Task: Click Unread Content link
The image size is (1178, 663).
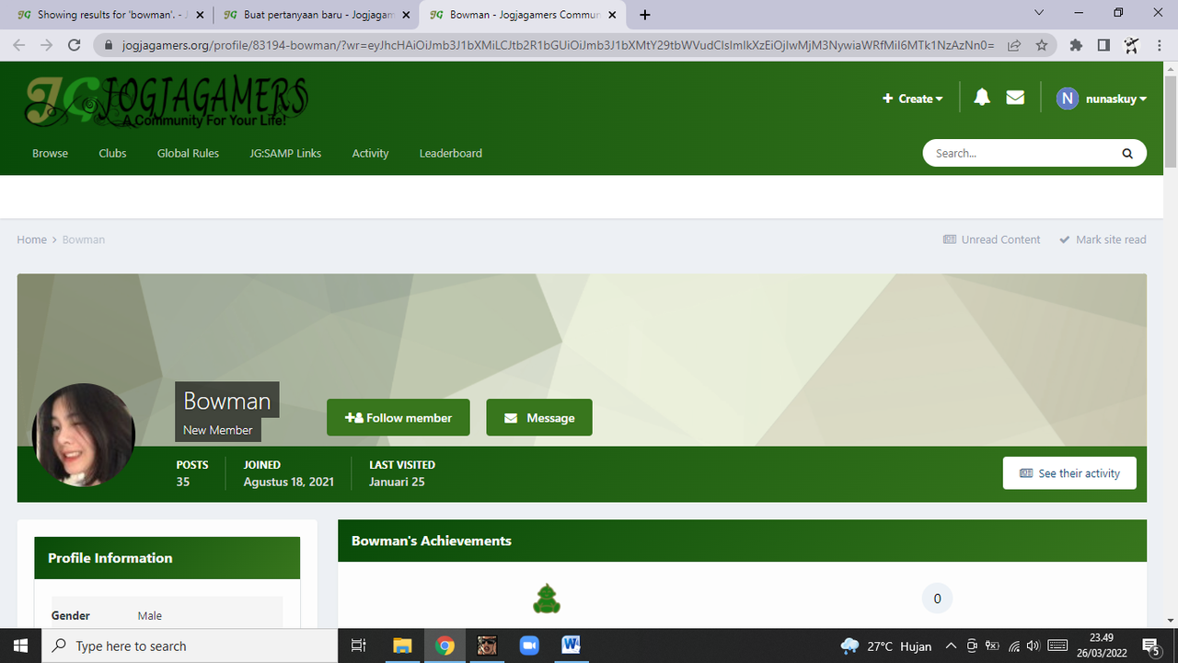Action: (992, 239)
